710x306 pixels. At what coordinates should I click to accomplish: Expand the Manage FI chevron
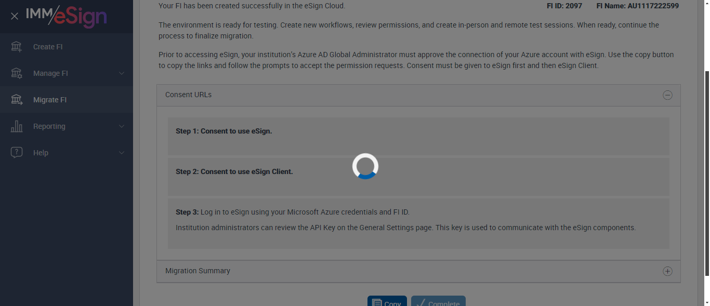click(122, 73)
